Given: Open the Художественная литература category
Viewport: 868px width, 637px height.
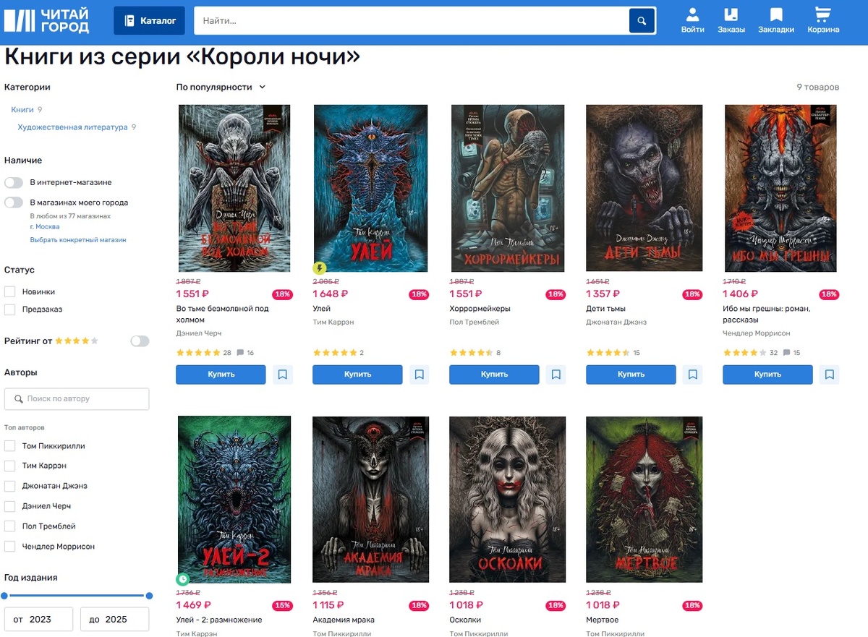Looking at the screenshot, I should click(72, 127).
